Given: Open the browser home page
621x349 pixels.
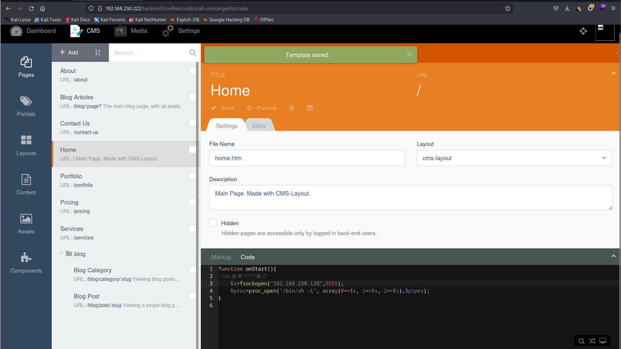Looking at the screenshot, I should 42,8.
